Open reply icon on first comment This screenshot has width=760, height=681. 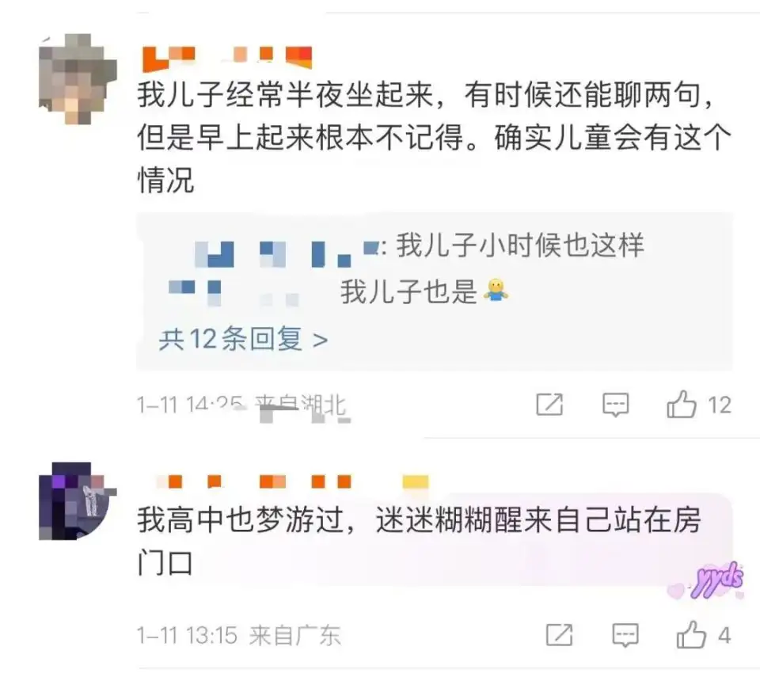tap(616, 405)
